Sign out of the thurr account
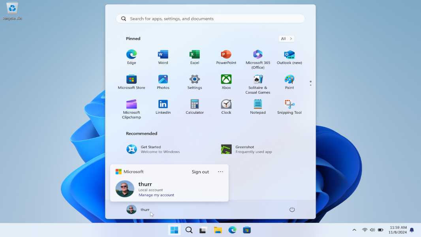Viewport: 421px width, 237px height. tap(200, 172)
